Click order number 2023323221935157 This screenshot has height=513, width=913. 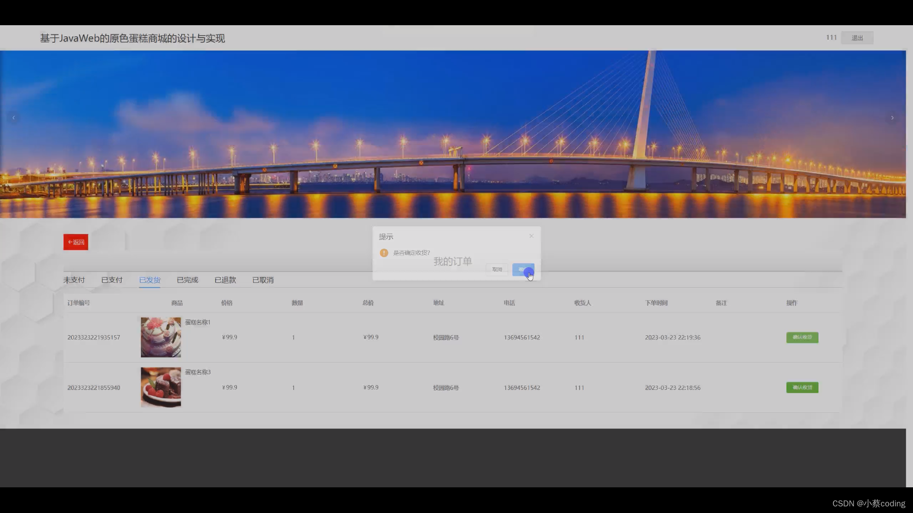[x=94, y=338]
